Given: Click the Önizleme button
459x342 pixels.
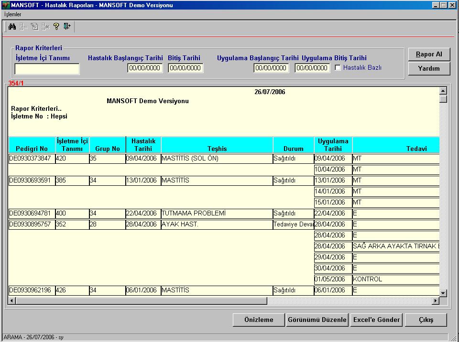Looking at the screenshot, I should pos(259,320).
